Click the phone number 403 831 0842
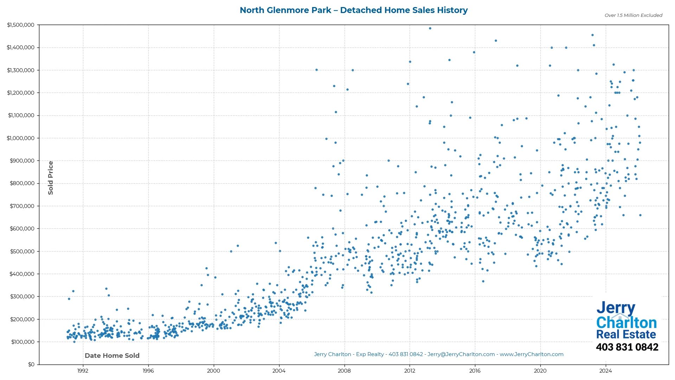675x380 pixels. coord(628,347)
